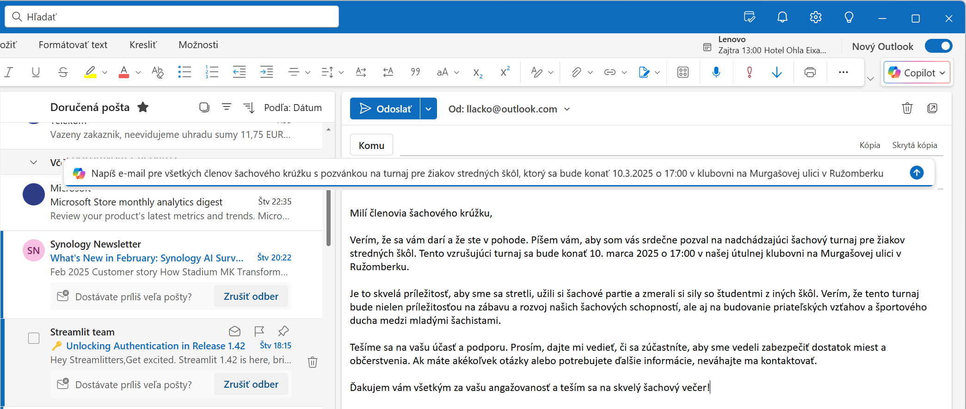Check the Streamlit team message checkbox
The width and height of the screenshot is (966, 409).
(x=34, y=338)
